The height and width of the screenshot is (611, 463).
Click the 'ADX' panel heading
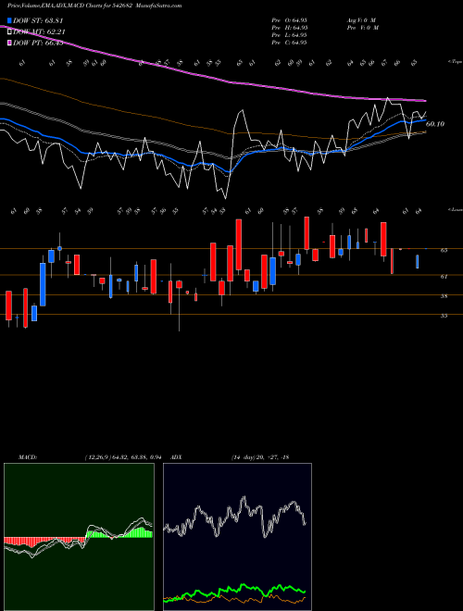click(x=177, y=457)
